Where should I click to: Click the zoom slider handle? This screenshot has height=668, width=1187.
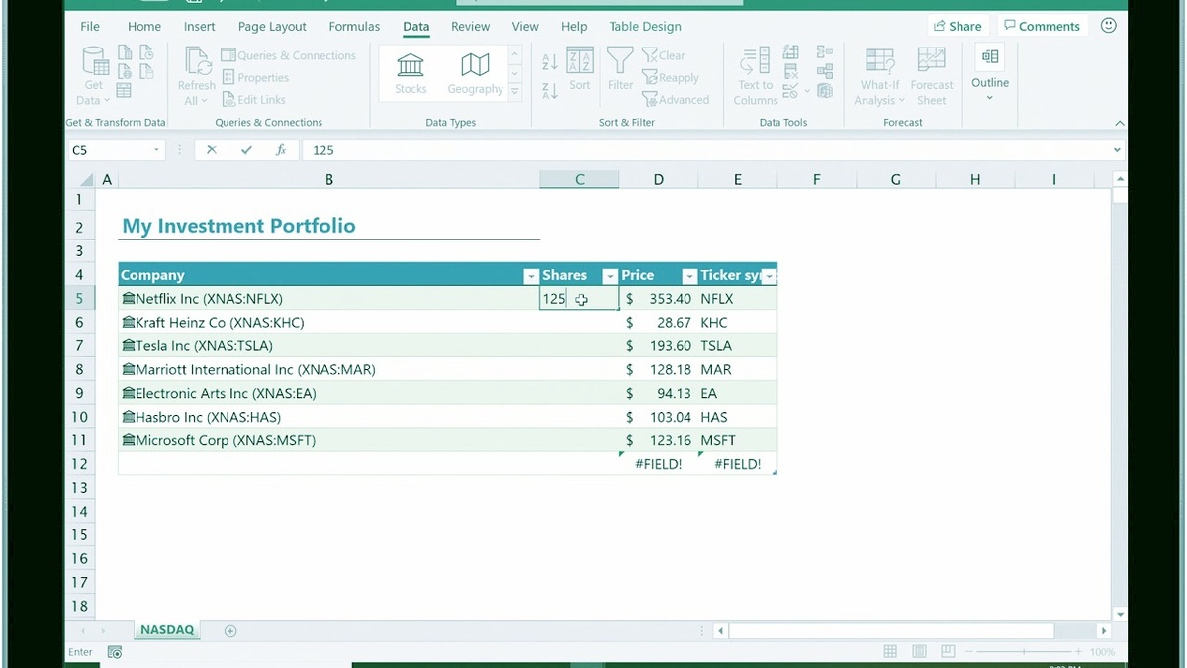(1024, 652)
